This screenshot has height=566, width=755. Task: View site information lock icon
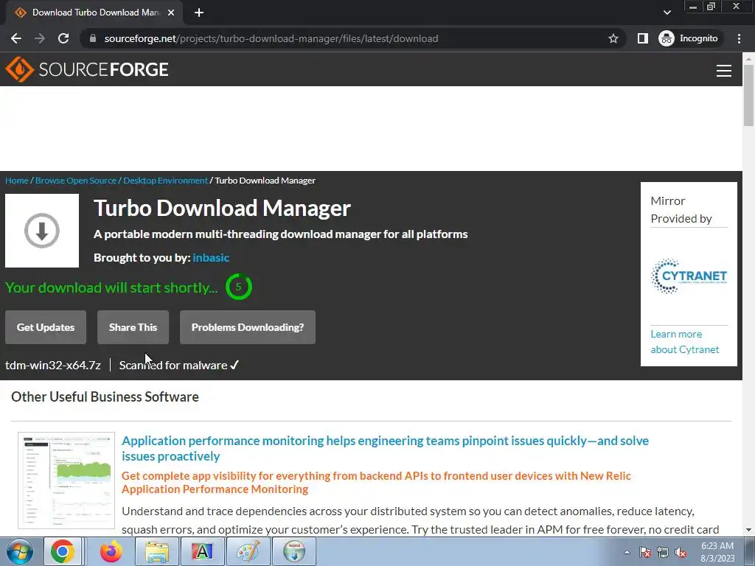pyautogui.click(x=93, y=38)
